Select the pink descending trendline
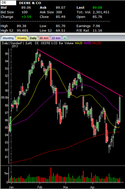125x189 pixels. click(x=80, y=73)
